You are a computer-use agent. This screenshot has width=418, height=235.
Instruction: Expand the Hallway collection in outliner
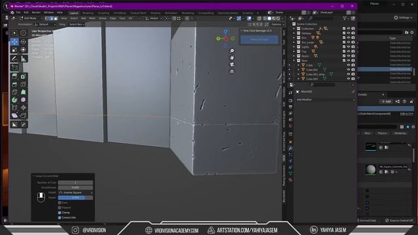[295, 33]
